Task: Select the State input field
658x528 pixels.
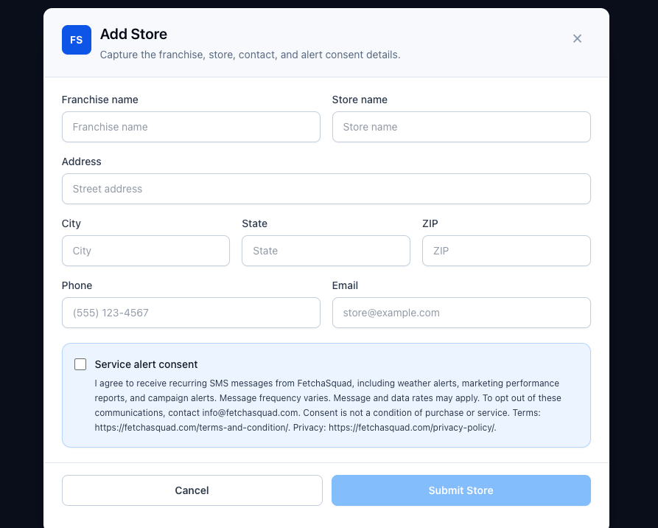Action: (x=326, y=251)
